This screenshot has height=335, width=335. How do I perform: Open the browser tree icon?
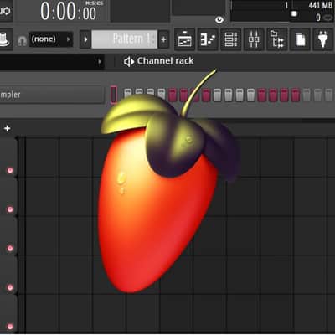click(x=277, y=39)
